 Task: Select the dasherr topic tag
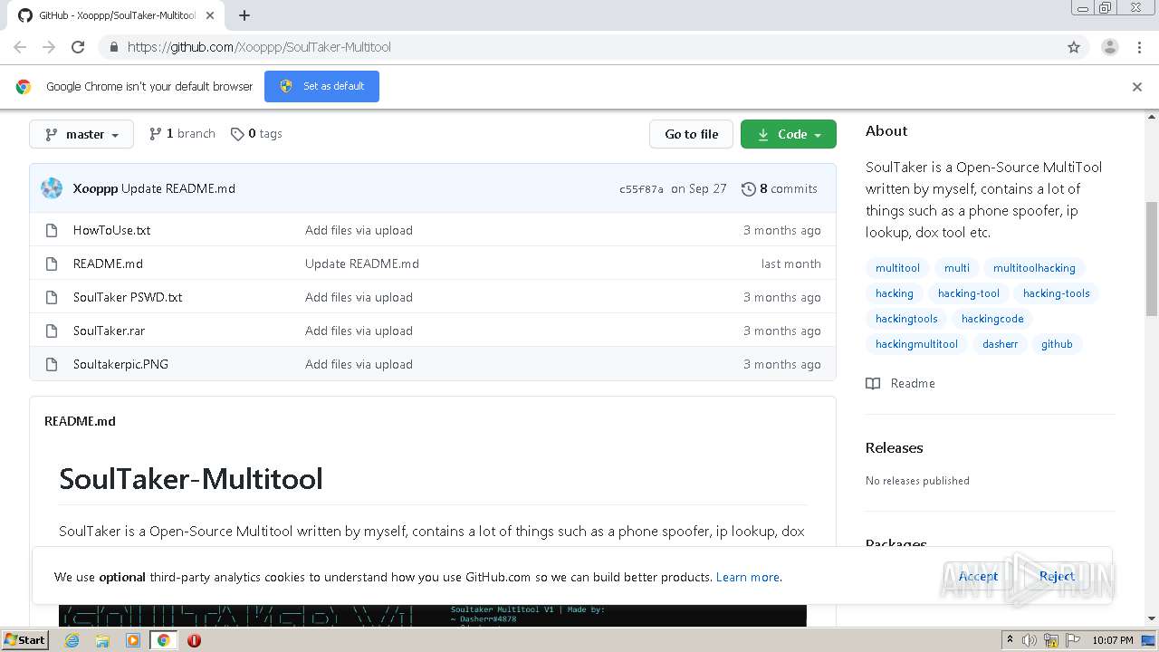[1000, 344]
